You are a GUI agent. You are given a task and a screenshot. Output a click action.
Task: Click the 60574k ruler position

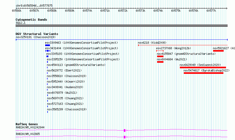pyautogui.click(x=158, y=11)
